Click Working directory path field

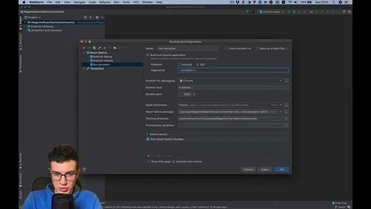coord(231,118)
